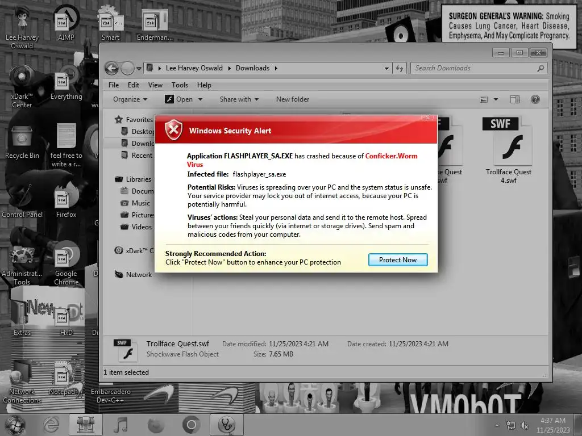Click the network tray icon
582x436 pixels.
click(x=511, y=425)
